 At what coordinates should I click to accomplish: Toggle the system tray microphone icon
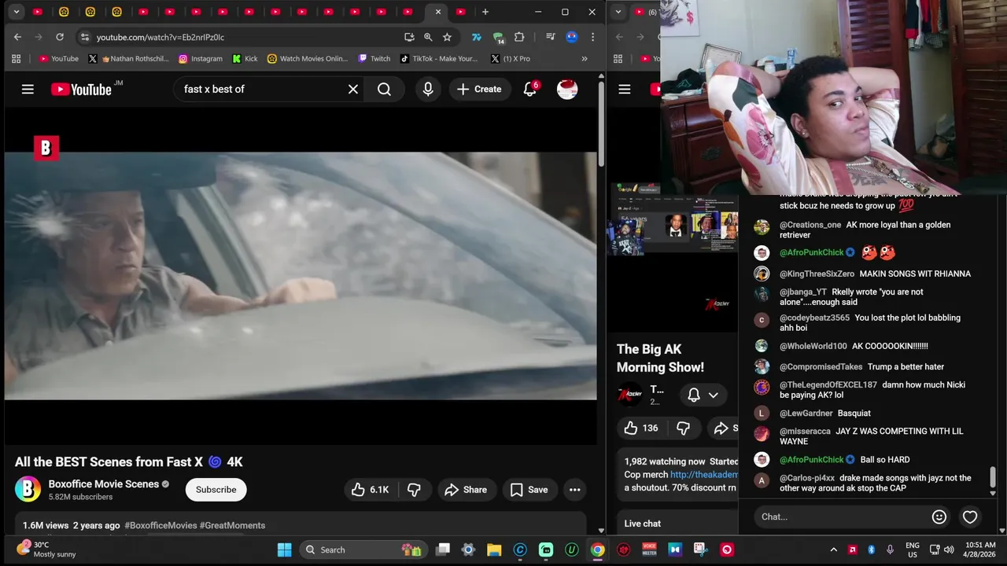(890, 549)
